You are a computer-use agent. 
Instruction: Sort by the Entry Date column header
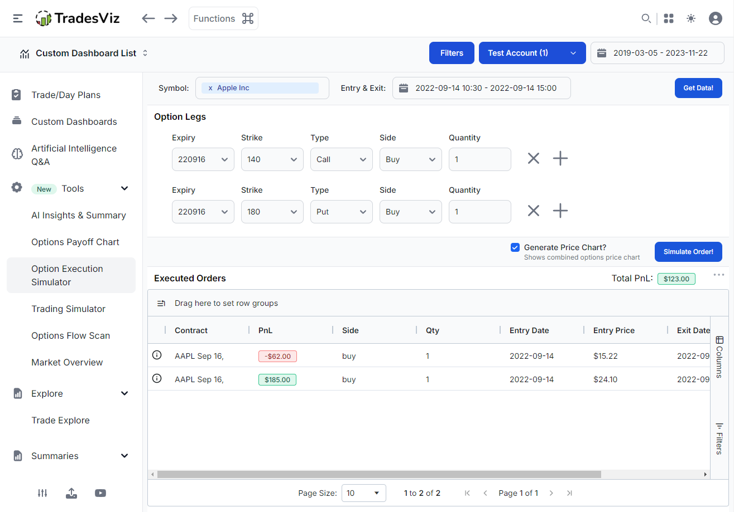click(529, 330)
